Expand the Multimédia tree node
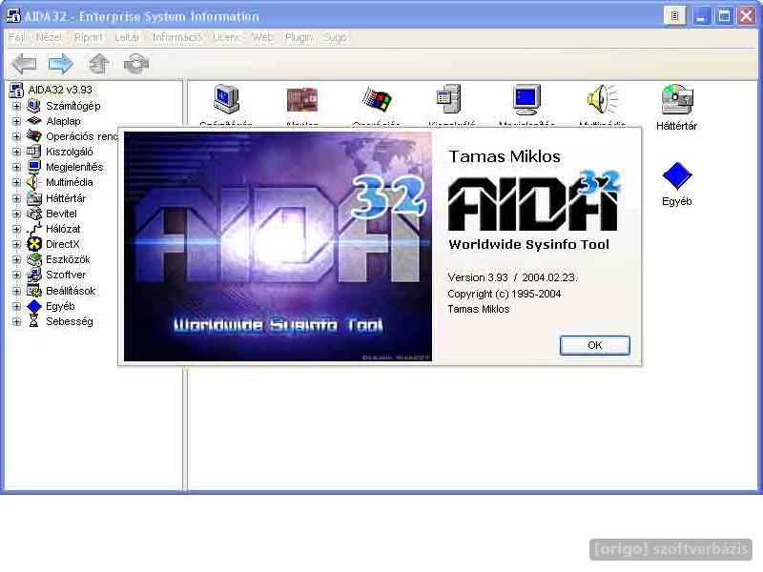This screenshot has width=763, height=572. tap(16, 183)
